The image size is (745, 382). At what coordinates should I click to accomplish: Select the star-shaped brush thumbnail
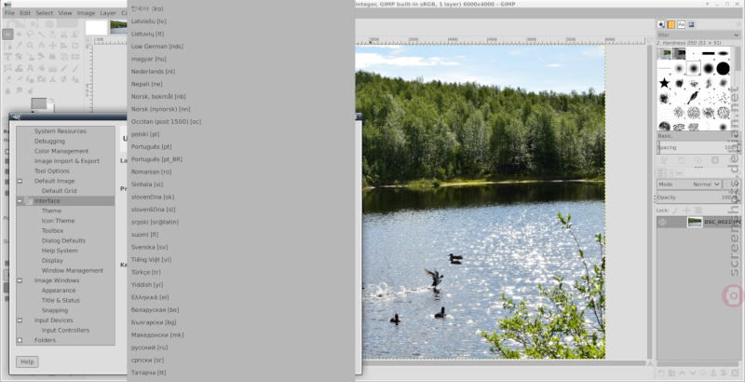[664, 84]
